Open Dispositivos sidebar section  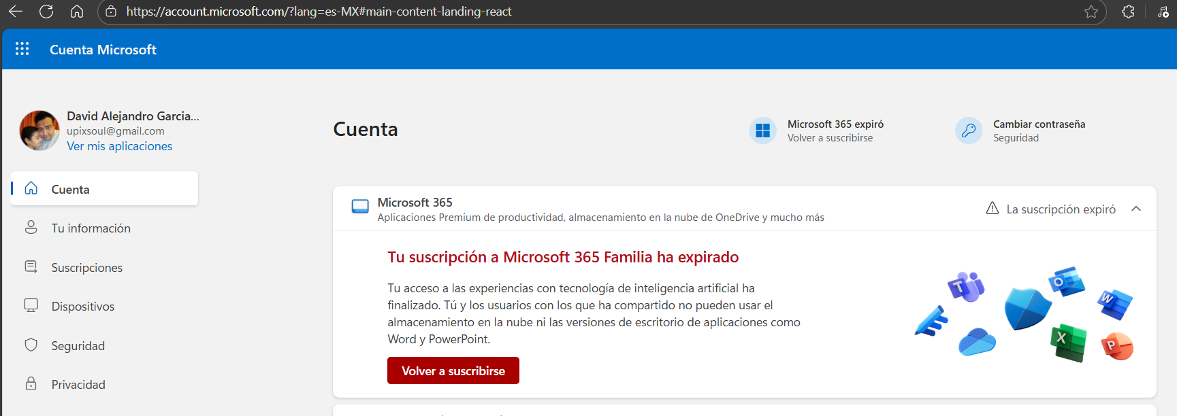pos(105,306)
